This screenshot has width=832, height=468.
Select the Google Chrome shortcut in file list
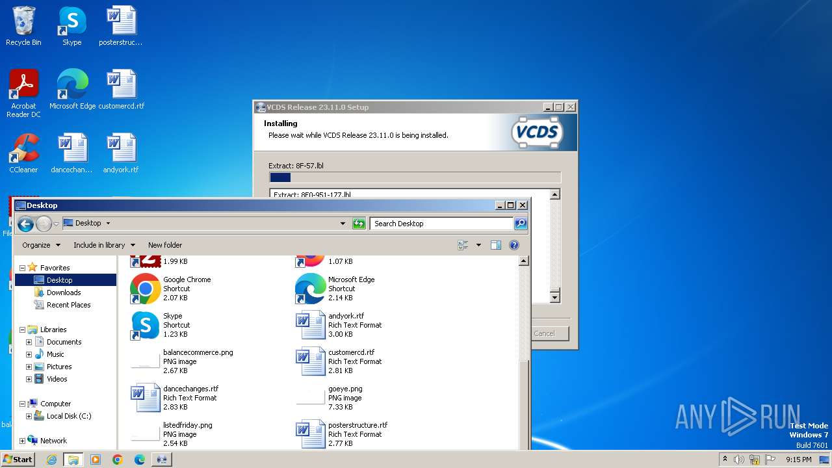[171, 289]
